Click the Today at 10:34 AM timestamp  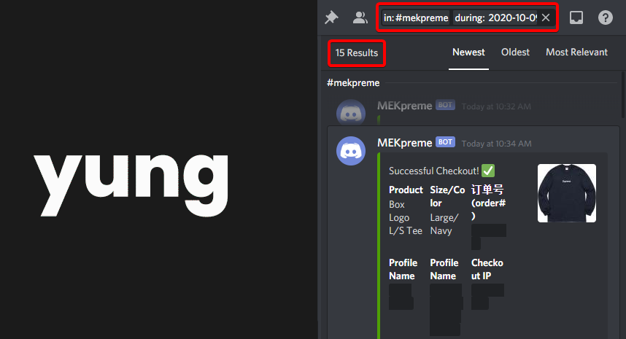point(496,144)
